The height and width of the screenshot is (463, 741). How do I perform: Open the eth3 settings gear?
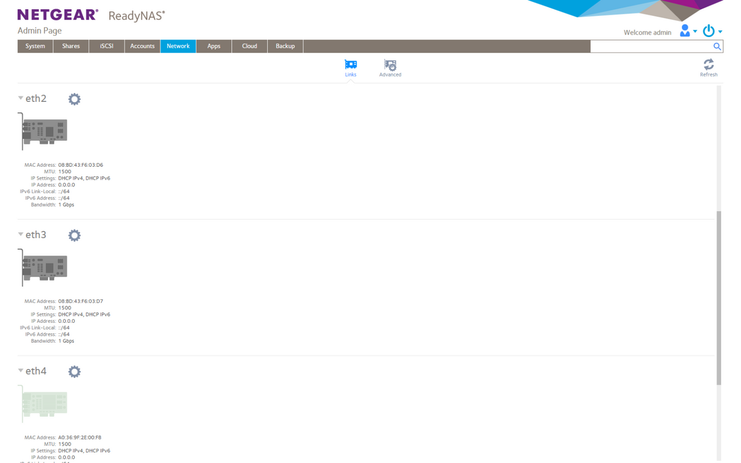(74, 235)
